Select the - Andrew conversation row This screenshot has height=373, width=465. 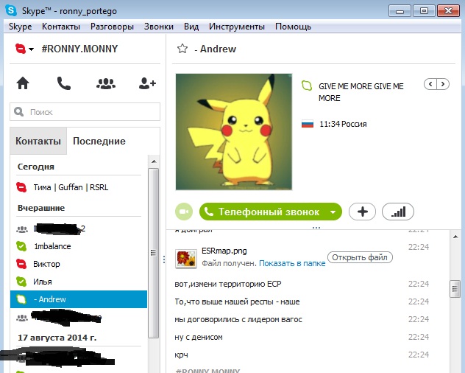[x=79, y=299]
